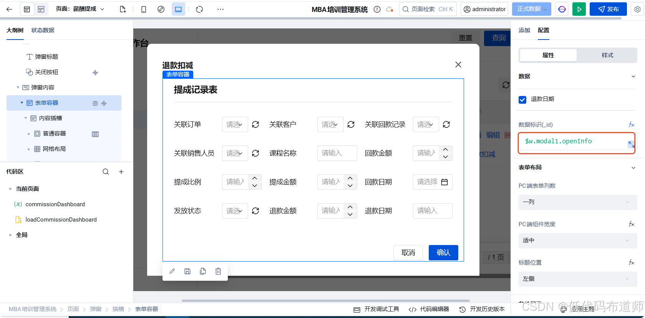
Task: Click the cloud sync status icon
Action: (390, 9)
